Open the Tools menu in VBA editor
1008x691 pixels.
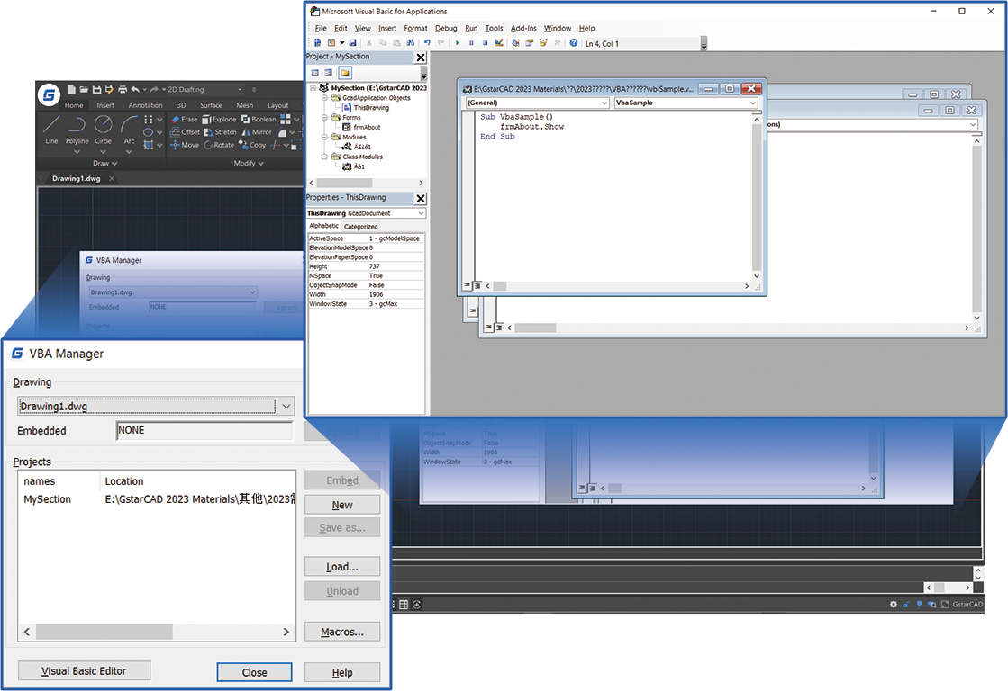tap(494, 28)
